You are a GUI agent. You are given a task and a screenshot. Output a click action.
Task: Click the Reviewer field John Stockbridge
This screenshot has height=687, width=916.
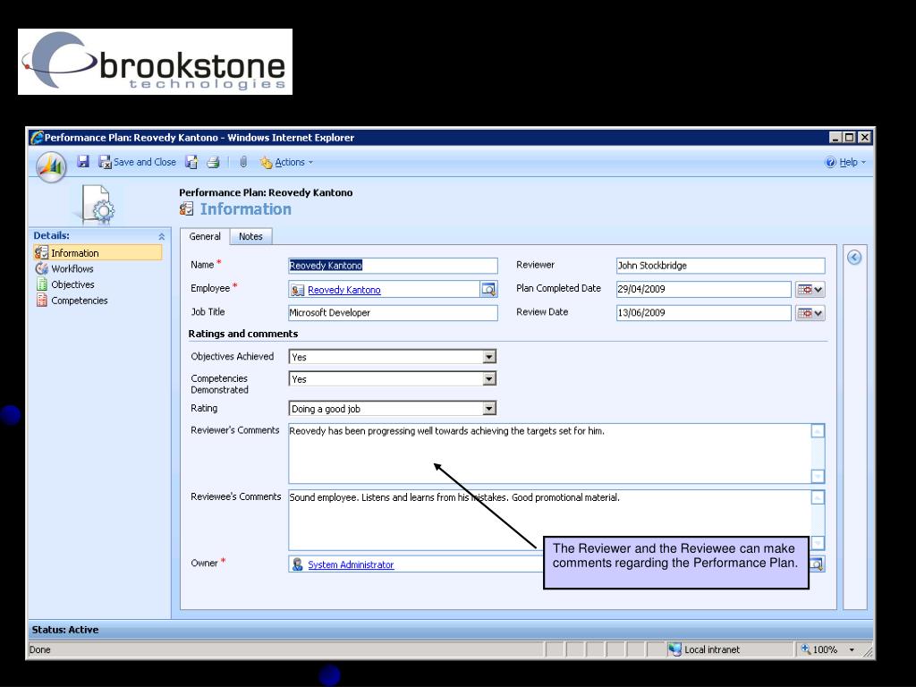coord(720,265)
